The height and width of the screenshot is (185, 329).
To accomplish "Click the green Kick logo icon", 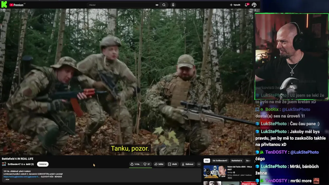I will click(4, 4).
